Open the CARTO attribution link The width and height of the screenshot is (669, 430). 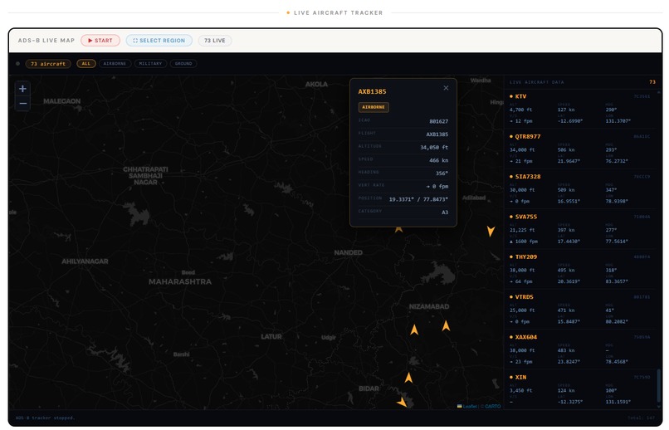pos(493,407)
